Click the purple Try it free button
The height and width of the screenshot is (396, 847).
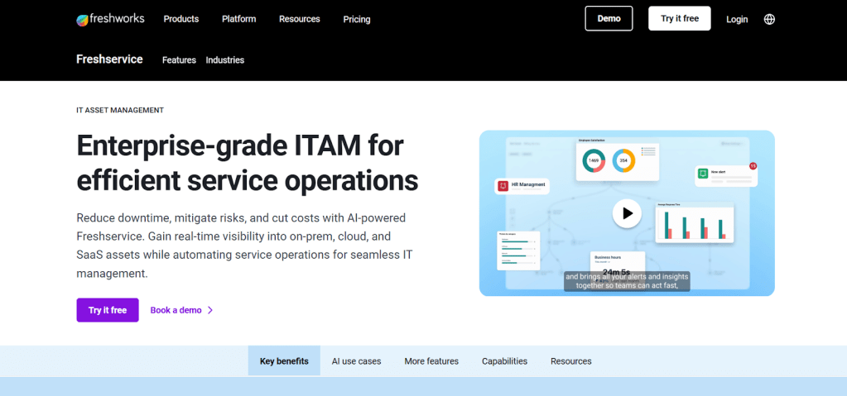coord(108,310)
